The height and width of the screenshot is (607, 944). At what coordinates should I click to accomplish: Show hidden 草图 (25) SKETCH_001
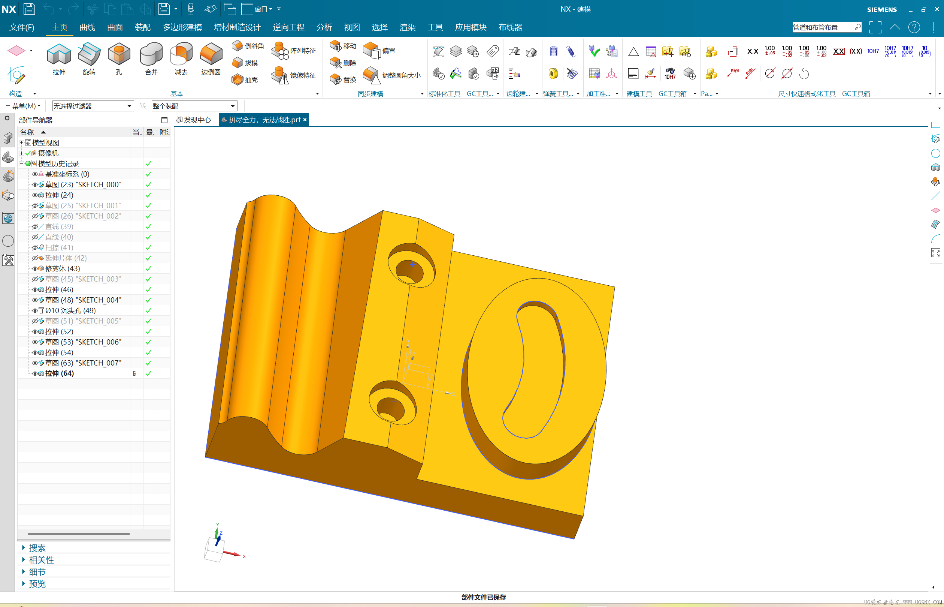click(35, 205)
